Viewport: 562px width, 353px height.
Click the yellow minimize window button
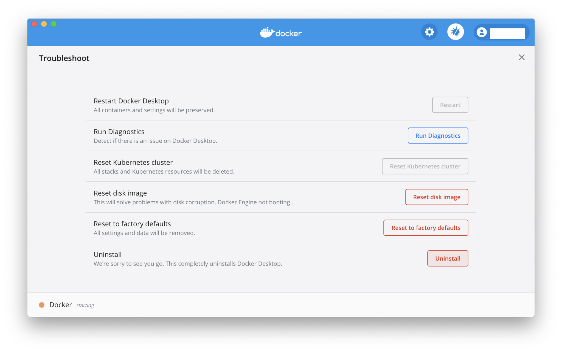[x=44, y=24]
